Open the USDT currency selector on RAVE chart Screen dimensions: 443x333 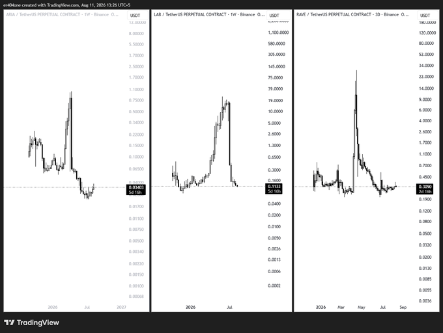pyautogui.click(x=428, y=15)
